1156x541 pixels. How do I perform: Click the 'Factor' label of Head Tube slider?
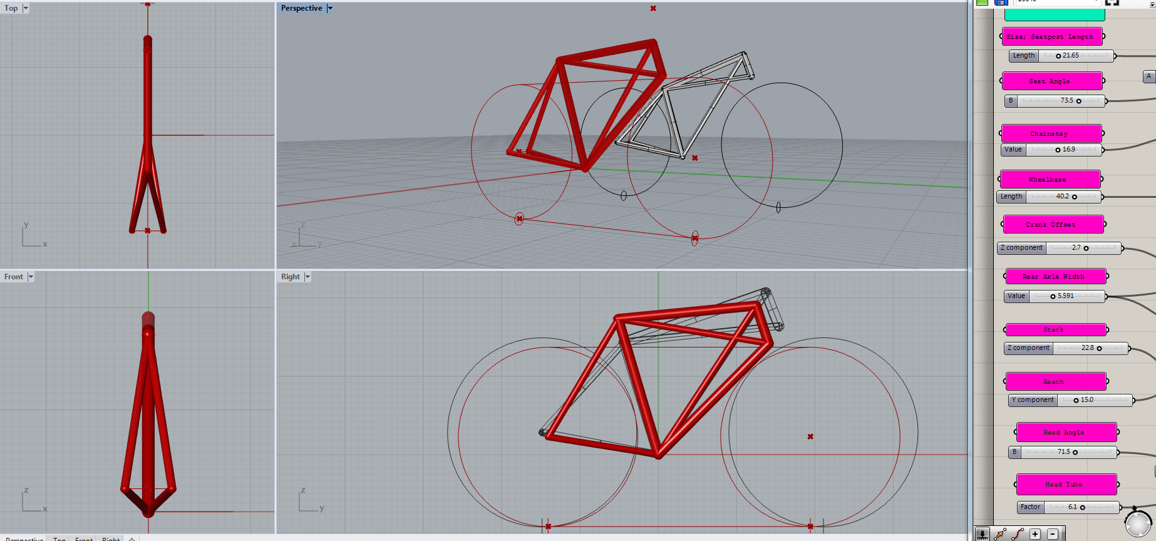(1030, 507)
